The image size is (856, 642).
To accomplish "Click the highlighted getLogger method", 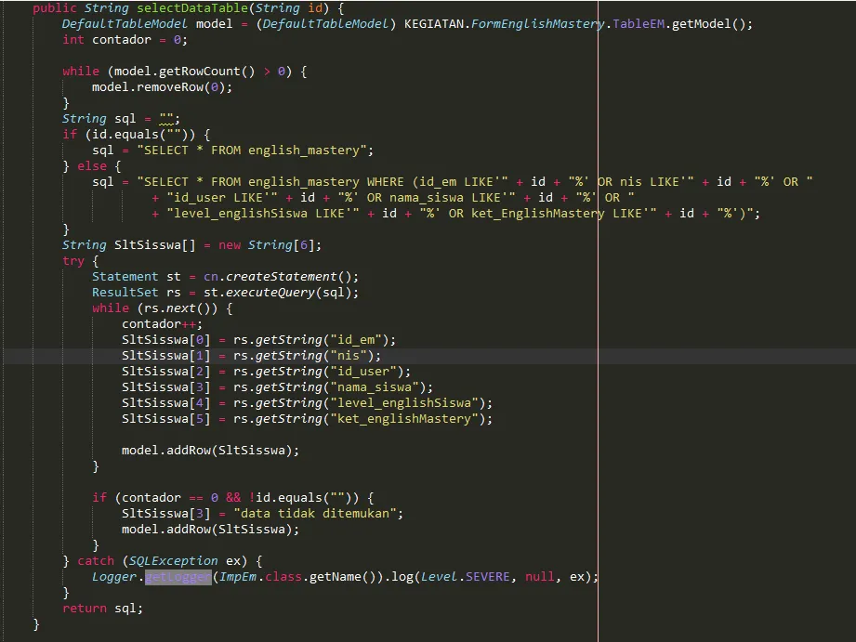I will pyautogui.click(x=178, y=578).
